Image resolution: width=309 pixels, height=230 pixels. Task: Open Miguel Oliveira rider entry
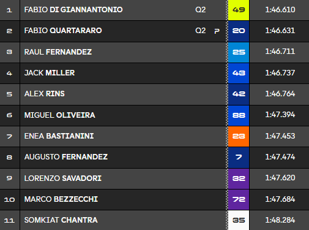tap(154, 115)
